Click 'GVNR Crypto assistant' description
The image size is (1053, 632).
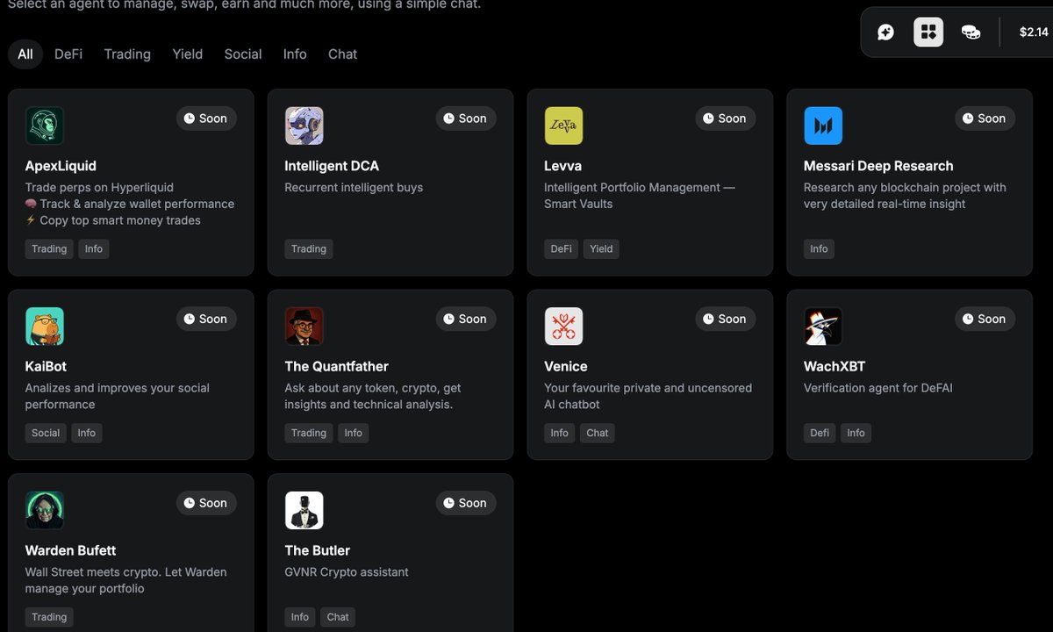347,572
